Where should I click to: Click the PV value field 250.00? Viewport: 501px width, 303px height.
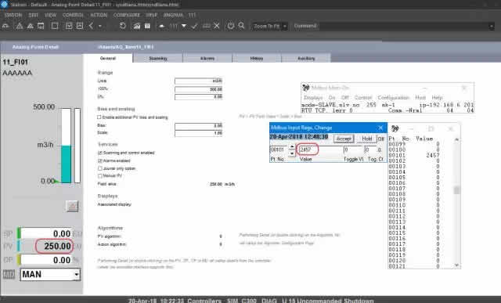coord(45,246)
